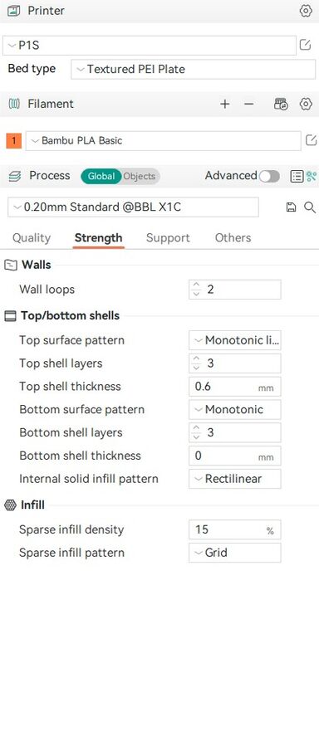The height and width of the screenshot is (746, 319).
Task: Add a filament with plus icon
Action: click(225, 105)
